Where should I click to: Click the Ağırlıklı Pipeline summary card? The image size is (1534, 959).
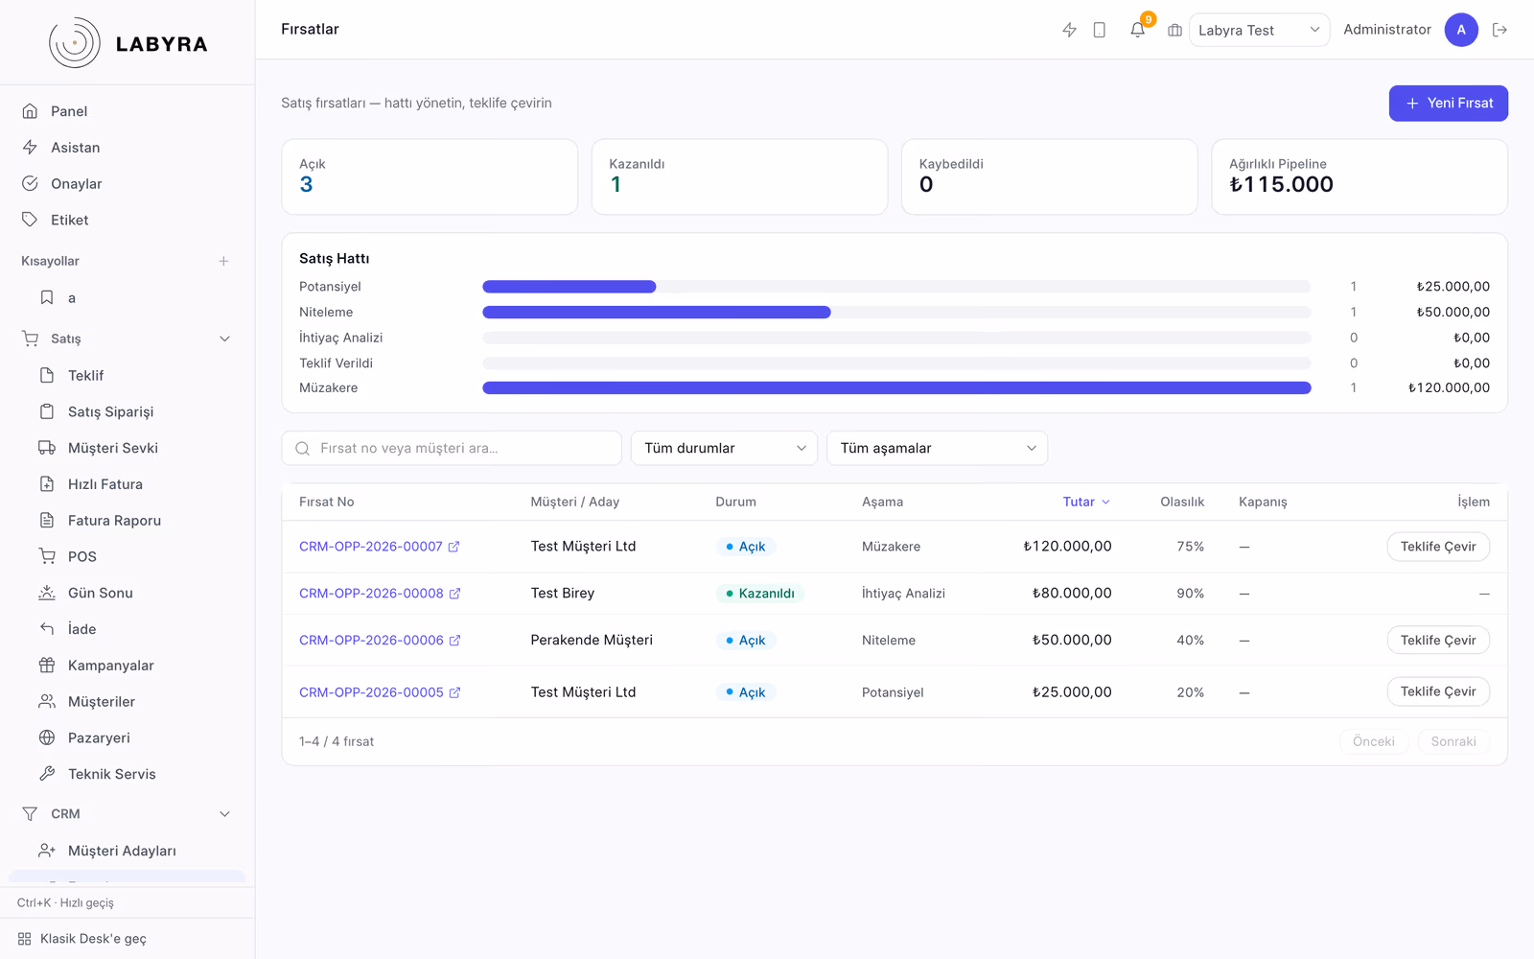[1360, 176]
